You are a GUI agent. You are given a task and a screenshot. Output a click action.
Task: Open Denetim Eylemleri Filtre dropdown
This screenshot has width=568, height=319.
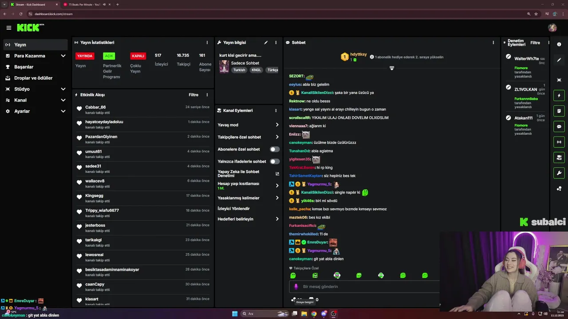(535, 43)
